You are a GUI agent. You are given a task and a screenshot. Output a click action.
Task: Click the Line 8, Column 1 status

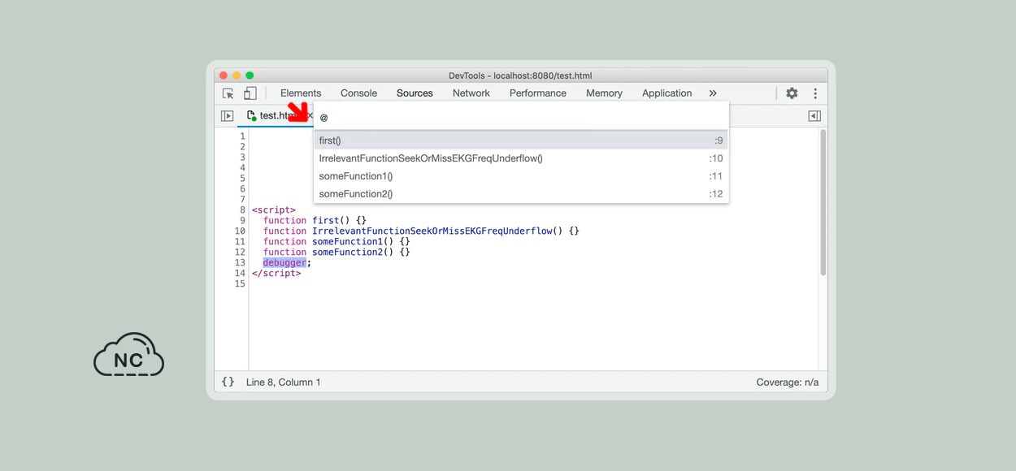click(x=284, y=382)
